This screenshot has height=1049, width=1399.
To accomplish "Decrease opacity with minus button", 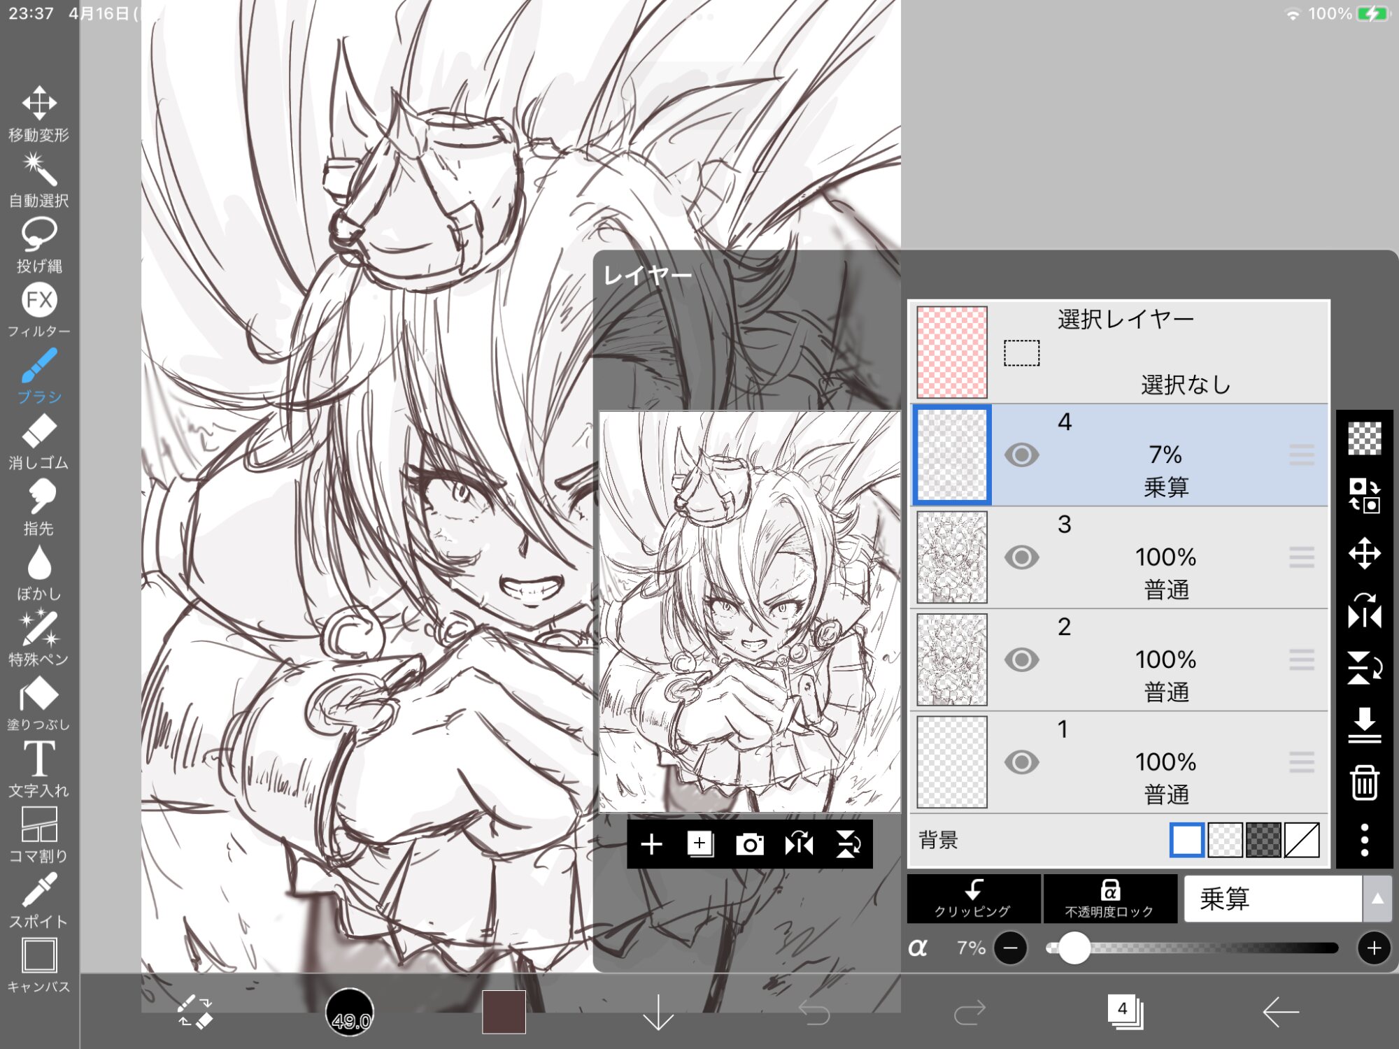I will (x=1010, y=948).
